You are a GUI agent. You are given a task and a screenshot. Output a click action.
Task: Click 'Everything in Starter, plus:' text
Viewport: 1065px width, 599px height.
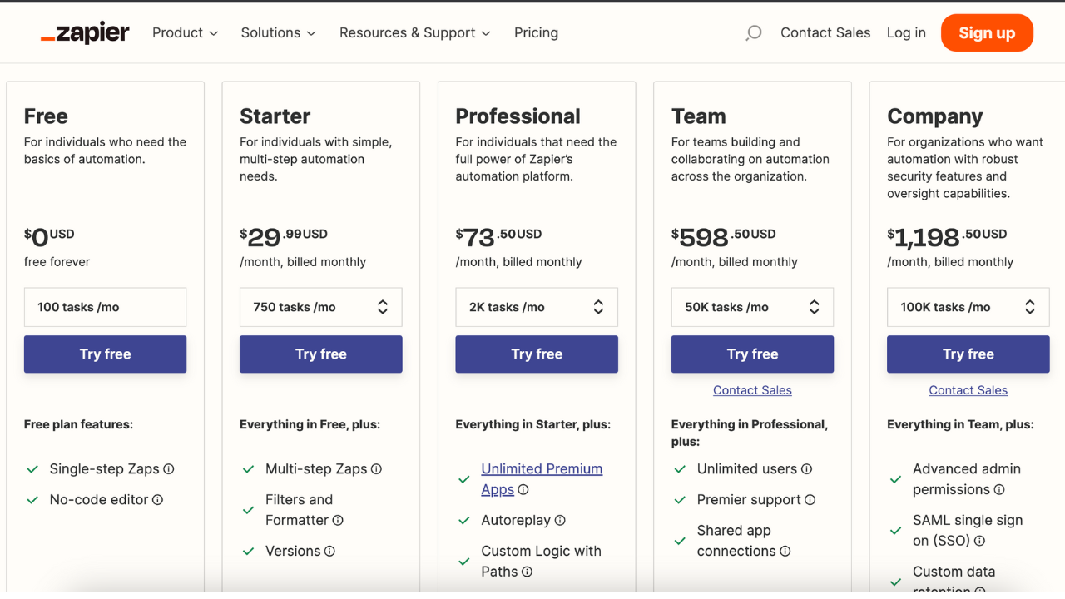pyautogui.click(x=532, y=424)
